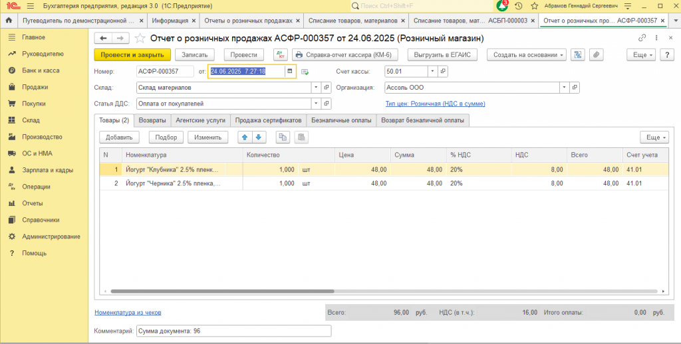
Task: Click Провести и закрыть button
Action: [132, 54]
